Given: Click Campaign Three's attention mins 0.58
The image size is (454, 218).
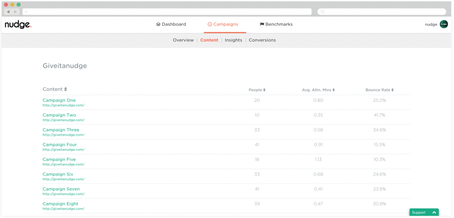Looking at the screenshot, I should tap(318, 130).
